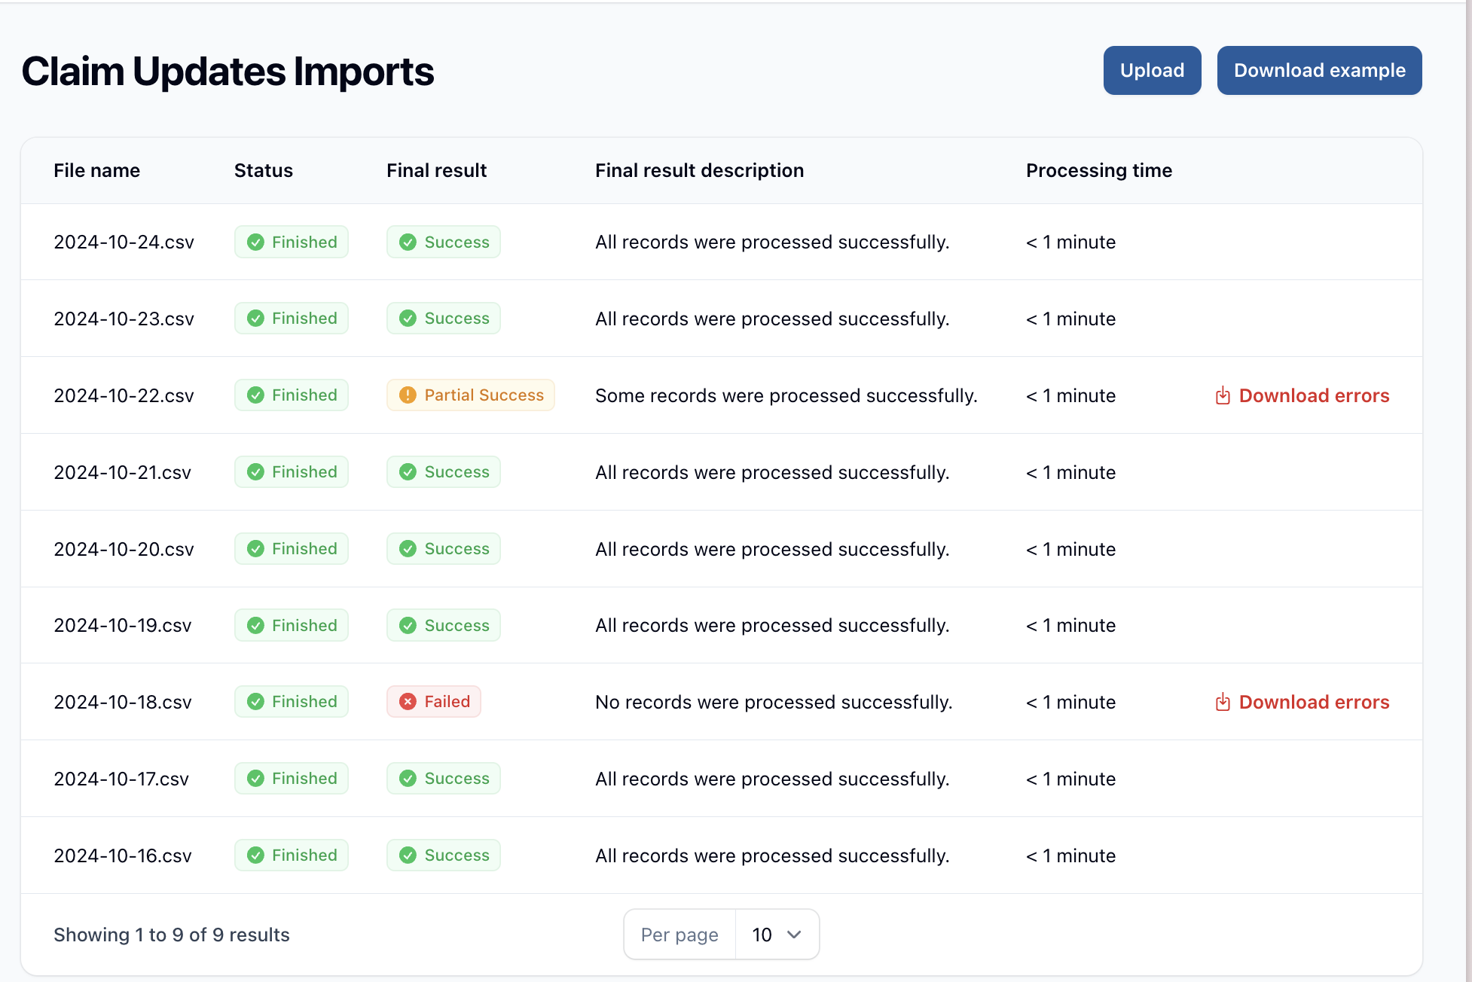Click Success checkmark icon for 2024-10-23.csv

click(x=408, y=319)
